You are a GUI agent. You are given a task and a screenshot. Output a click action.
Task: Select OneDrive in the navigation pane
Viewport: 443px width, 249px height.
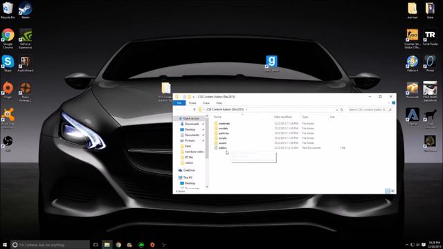[x=189, y=170]
